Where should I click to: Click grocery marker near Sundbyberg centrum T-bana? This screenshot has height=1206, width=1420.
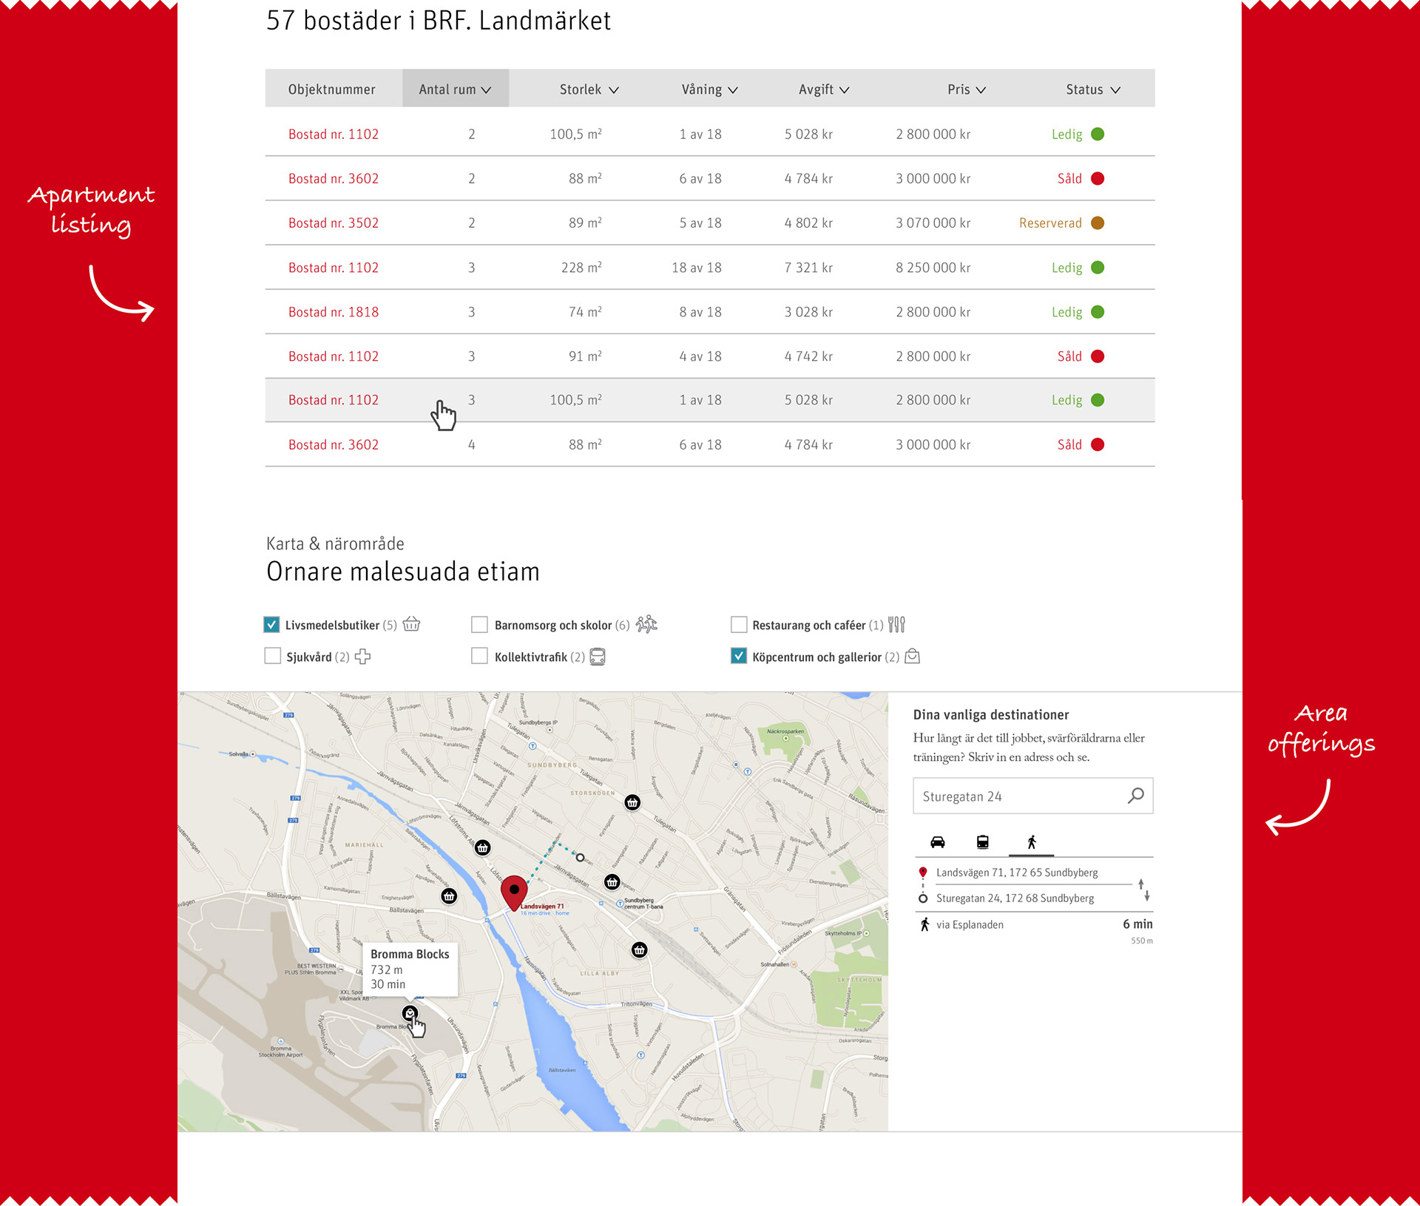(x=612, y=881)
